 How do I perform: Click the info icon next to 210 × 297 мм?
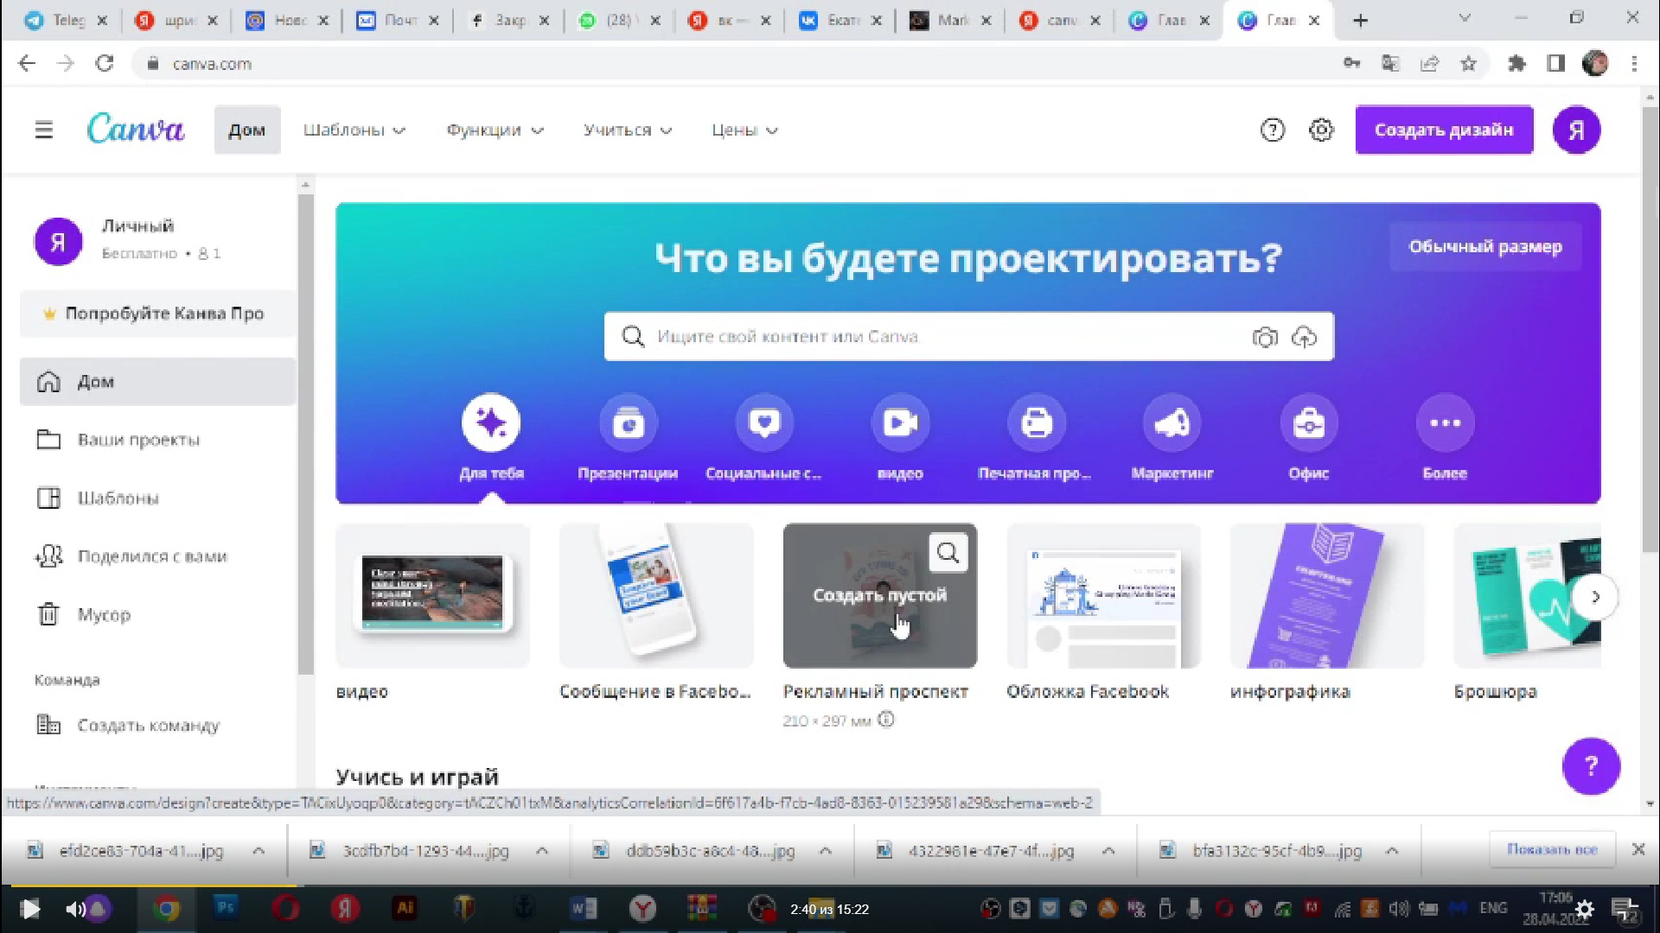point(886,720)
